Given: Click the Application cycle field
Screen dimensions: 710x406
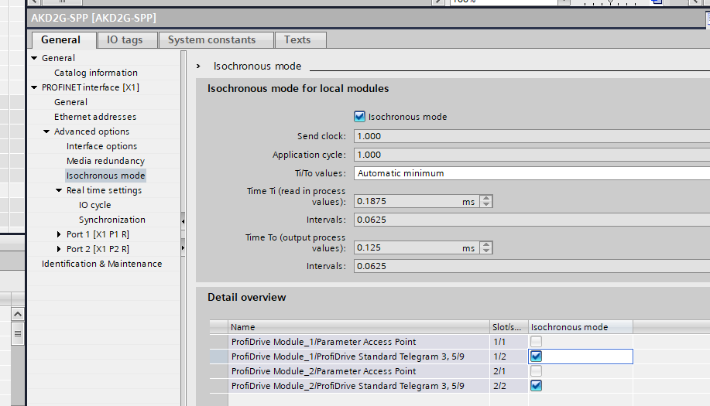Looking at the screenshot, I should pyautogui.click(x=532, y=155).
